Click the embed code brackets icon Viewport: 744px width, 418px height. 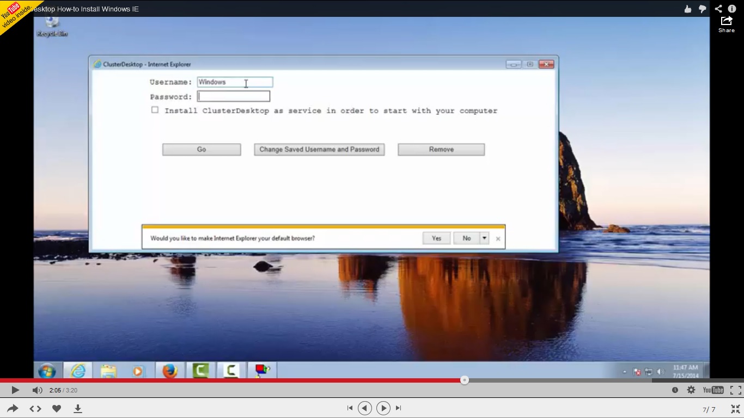[x=35, y=408]
